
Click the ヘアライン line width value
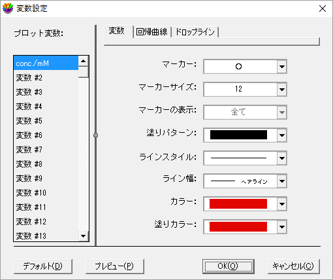254,181
